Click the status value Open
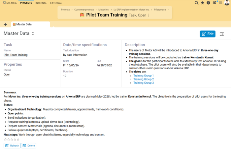Image resolution: width=231 pixels, height=150 pixels. [x=7, y=75]
